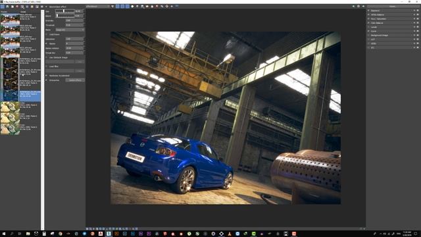
Task: Expand the Color Balance rollout with far-right icon
Action: (x=418, y=23)
